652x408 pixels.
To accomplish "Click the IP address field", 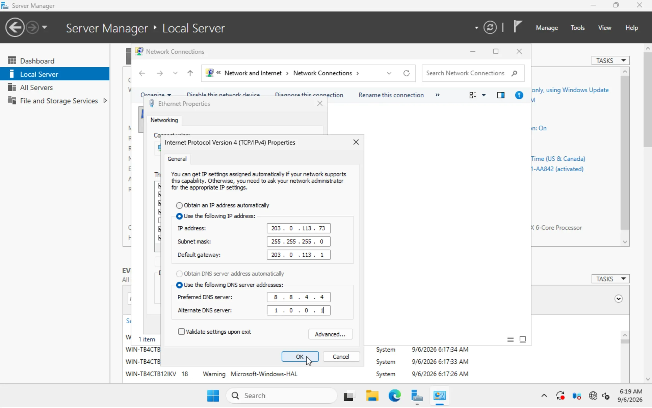I will point(298,228).
